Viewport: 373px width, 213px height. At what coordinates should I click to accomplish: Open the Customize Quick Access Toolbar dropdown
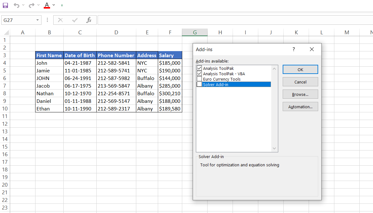click(62, 5)
